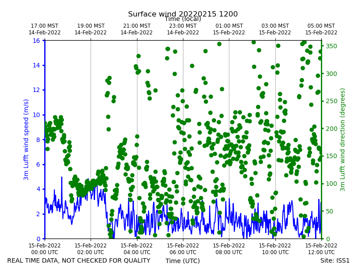Click the blue '14' wind speed tick
The image size is (357, 268).
(x=36, y=65)
